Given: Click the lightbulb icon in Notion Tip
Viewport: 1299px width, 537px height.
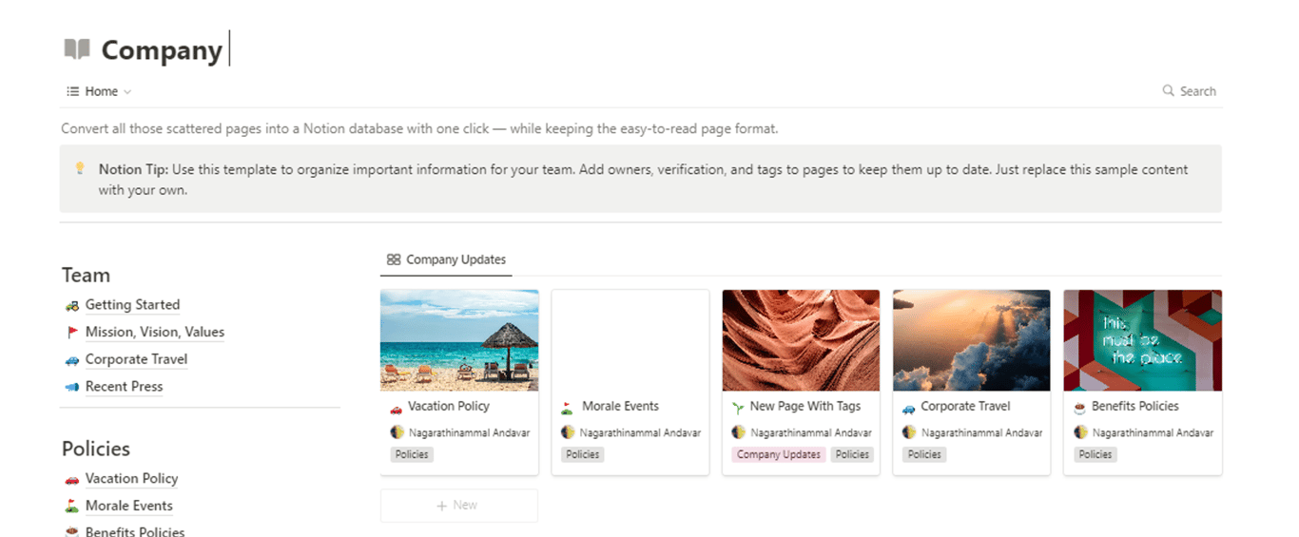Looking at the screenshot, I should pos(80,168).
